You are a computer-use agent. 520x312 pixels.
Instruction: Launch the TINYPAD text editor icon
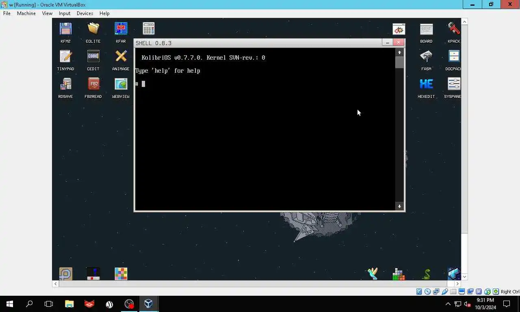pyautogui.click(x=65, y=57)
